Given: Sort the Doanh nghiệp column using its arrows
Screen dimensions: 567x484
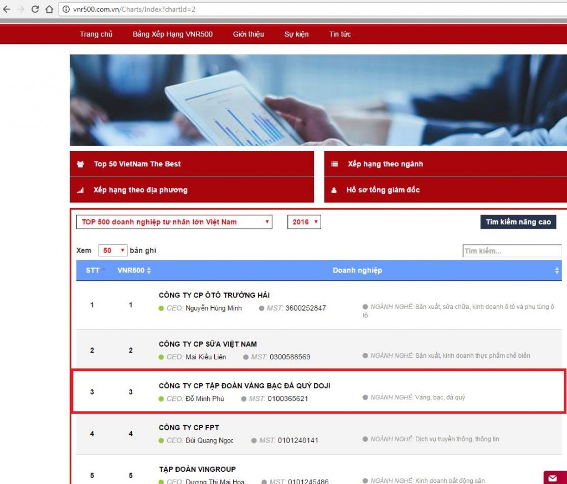Looking at the screenshot, I should point(557,271).
